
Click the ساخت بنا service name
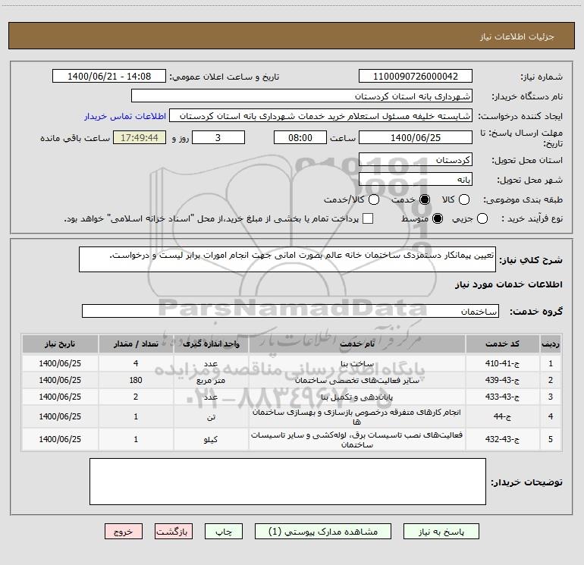tap(356, 363)
